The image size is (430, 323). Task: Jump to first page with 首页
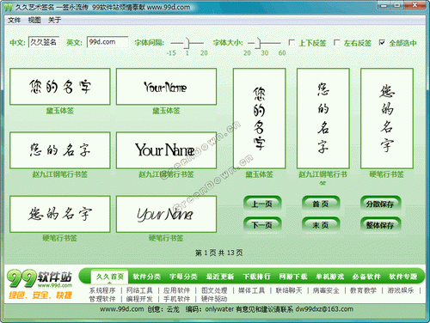321,204
